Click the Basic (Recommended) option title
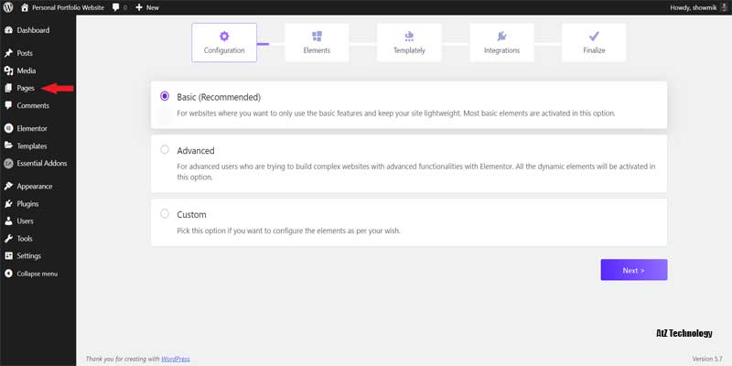Screen dimensions: 732x366 (x=219, y=98)
